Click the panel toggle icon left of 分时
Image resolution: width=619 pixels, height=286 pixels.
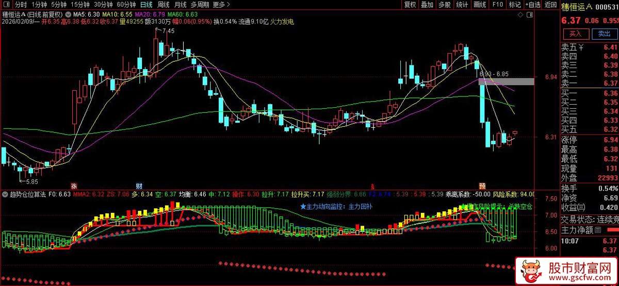6,5
